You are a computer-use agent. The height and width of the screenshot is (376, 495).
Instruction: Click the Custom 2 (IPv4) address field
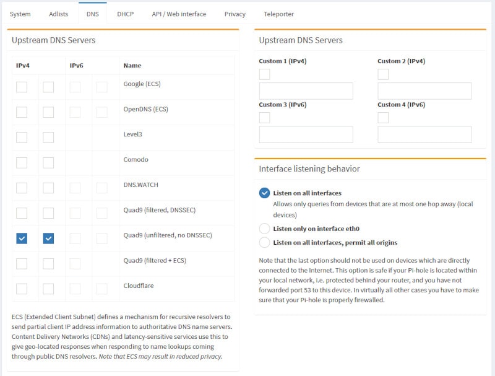click(424, 91)
